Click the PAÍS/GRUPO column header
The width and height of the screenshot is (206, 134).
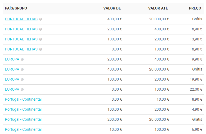16,8
